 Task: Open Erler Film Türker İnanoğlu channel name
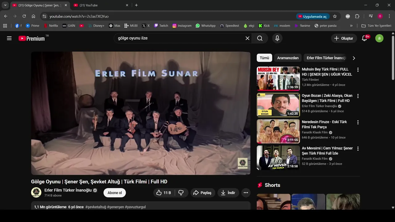(x=68, y=190)
